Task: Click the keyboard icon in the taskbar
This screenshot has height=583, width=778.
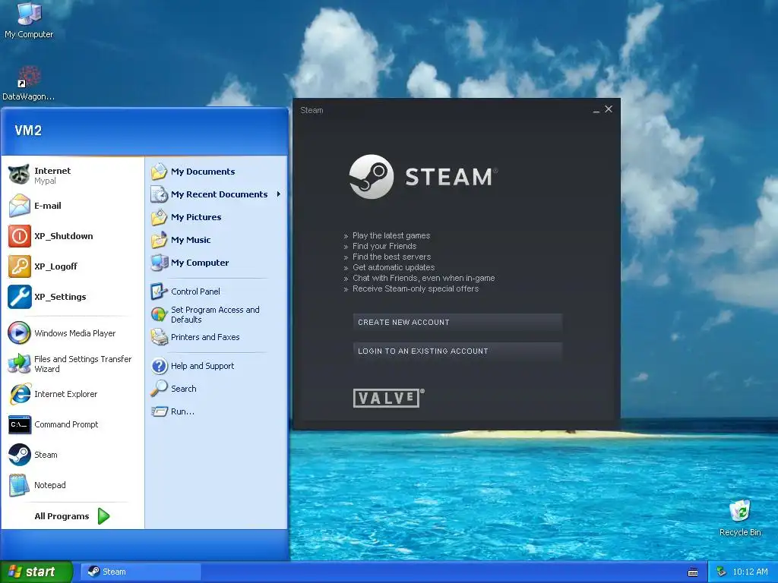Action: [x=693, y=572]
